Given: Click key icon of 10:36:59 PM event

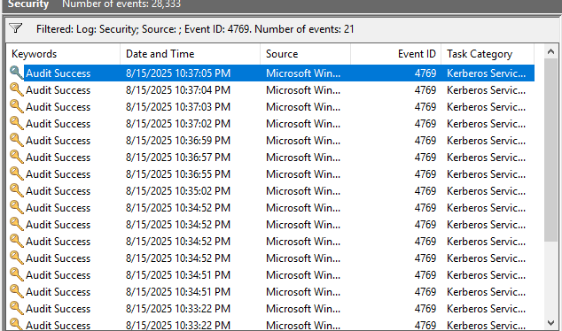Looking at the screenshot, I should pyautogui.click(x=16, y=140).
